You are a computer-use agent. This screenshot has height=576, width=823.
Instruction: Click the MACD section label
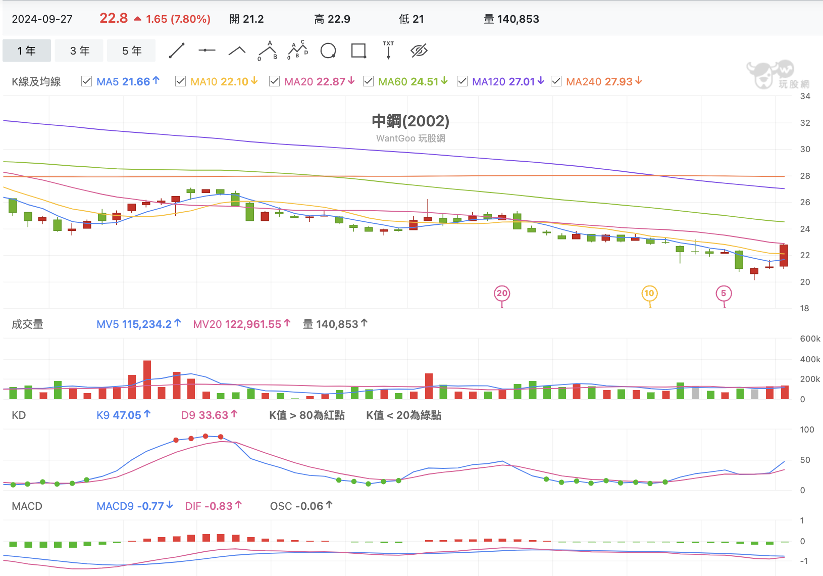pyautogui.click(x=27, y=506)
